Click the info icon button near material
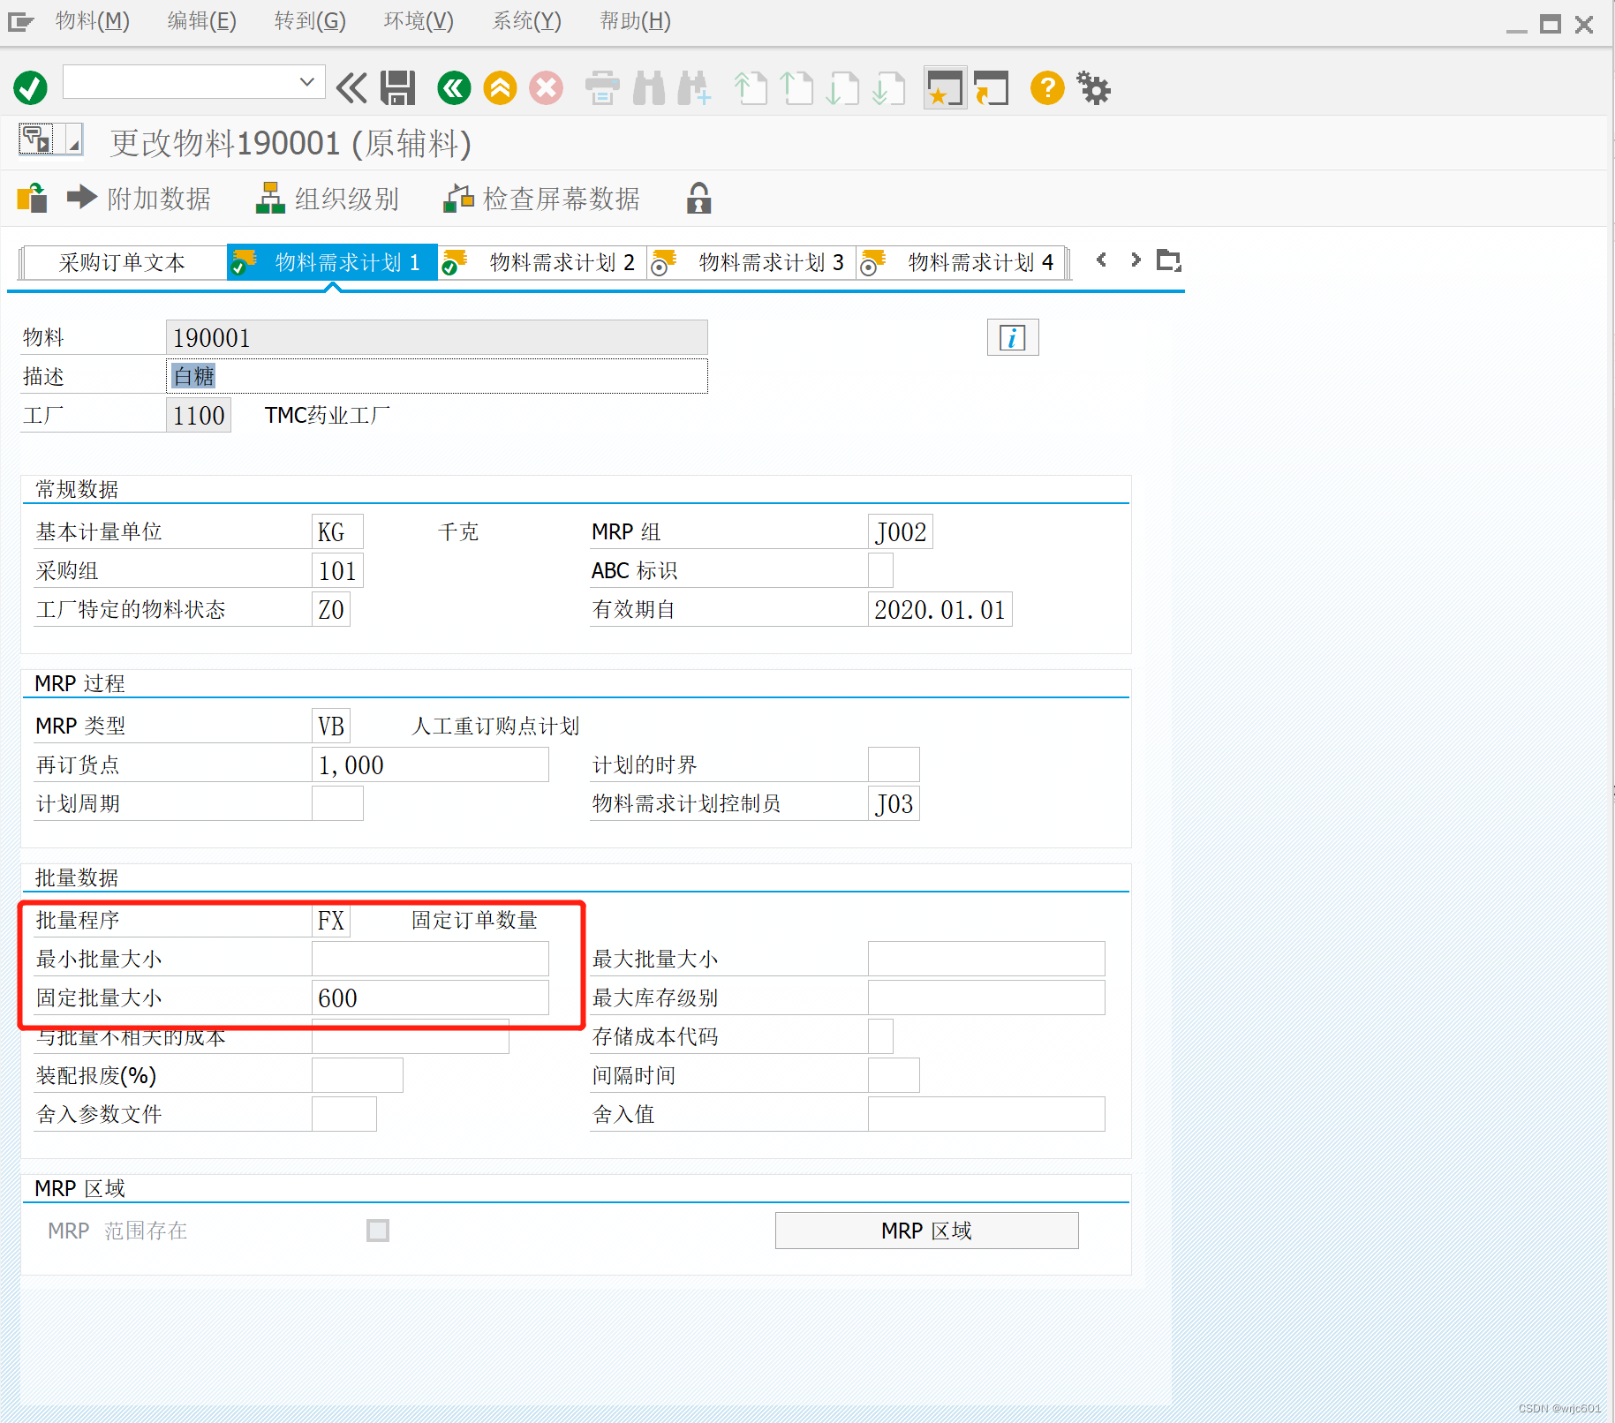 pyautogui.click(x=1013, y=337)
